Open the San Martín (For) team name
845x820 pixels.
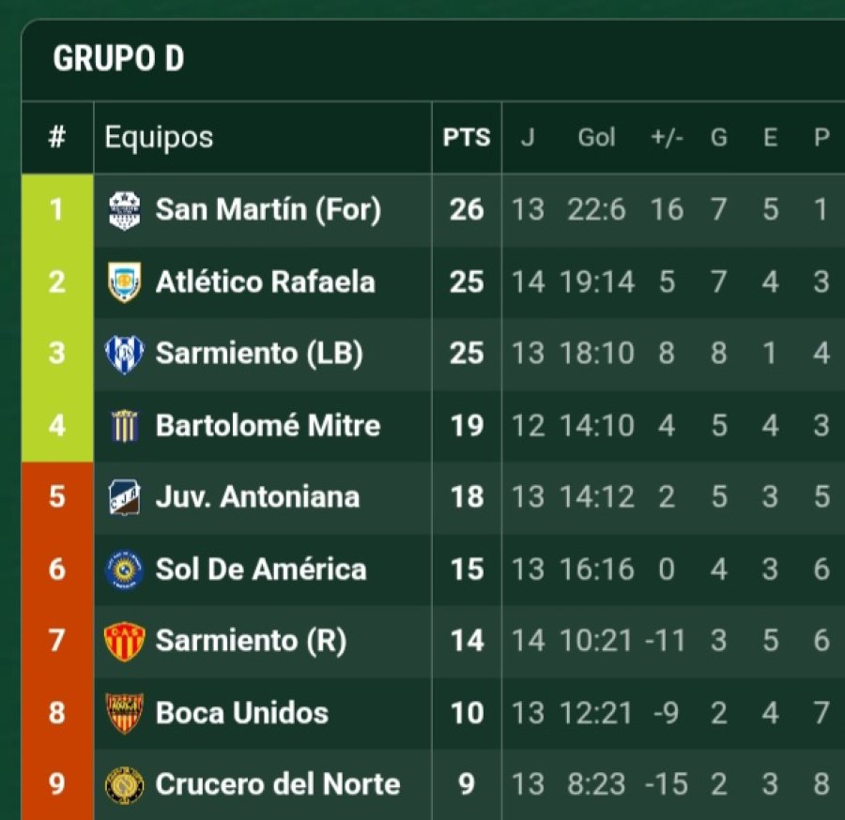268,209
